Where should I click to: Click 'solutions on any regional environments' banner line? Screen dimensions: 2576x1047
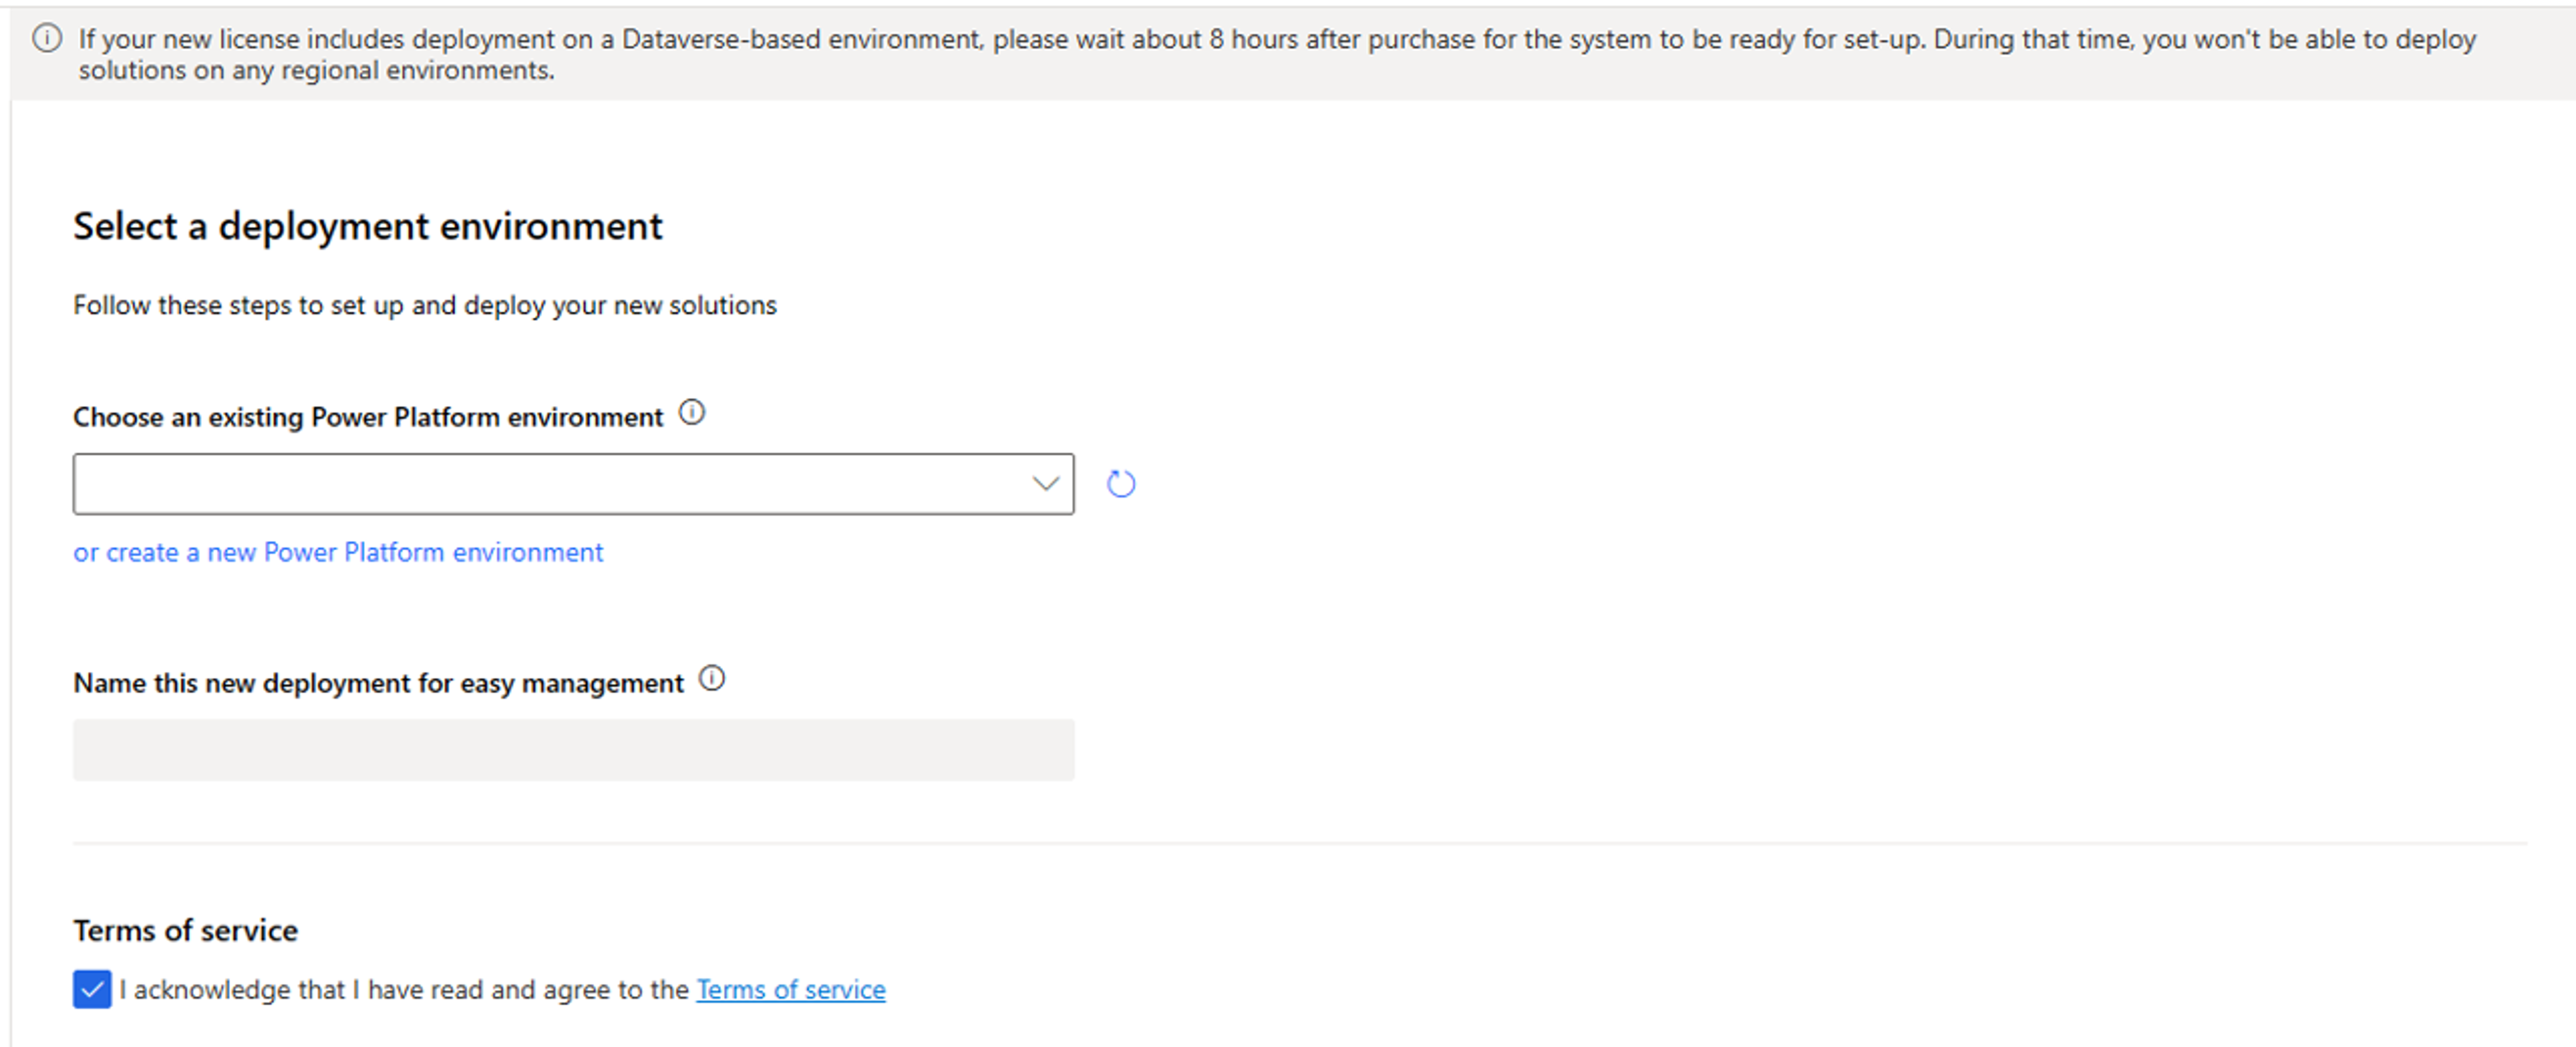click(316, 70)
